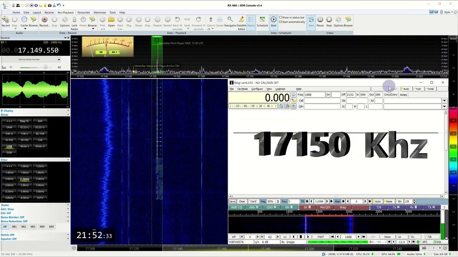Image resolution: width=458 pixels, height=257 pixels.
Task: Open the Op Mode menu in fldigi
Action: pos(242,89)
